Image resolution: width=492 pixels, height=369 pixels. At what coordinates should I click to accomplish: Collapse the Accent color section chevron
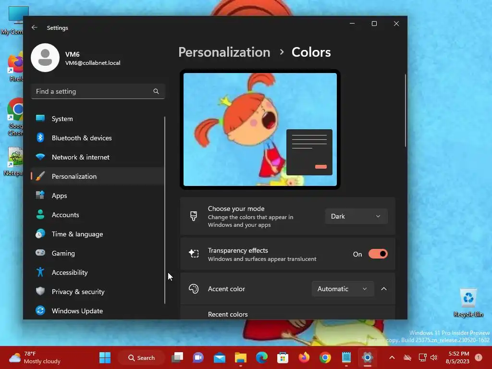coord(384,289)
